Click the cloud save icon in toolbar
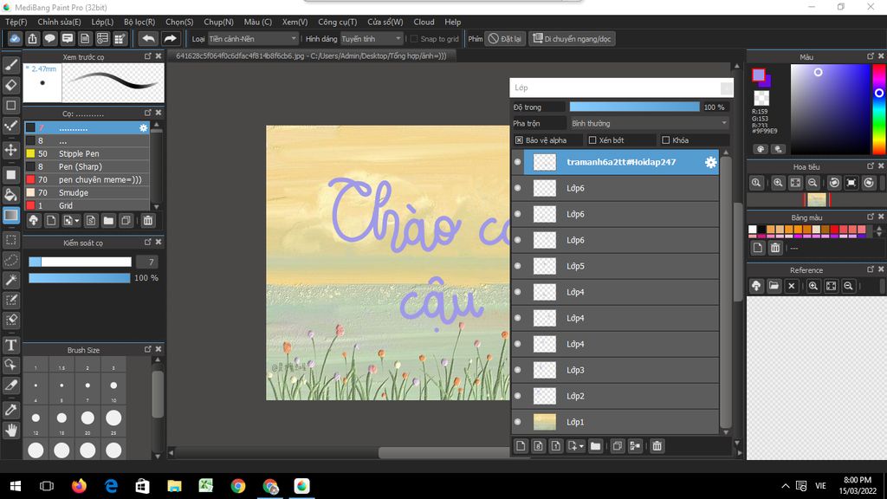This screenshot has width=887, height=499. pyautogui.click(x=15, y=38)
